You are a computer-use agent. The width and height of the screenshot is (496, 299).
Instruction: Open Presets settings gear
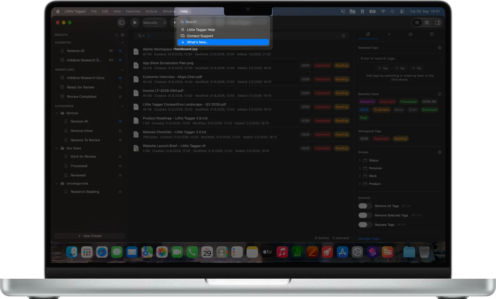pyautogui.click(x=123, y=35)
